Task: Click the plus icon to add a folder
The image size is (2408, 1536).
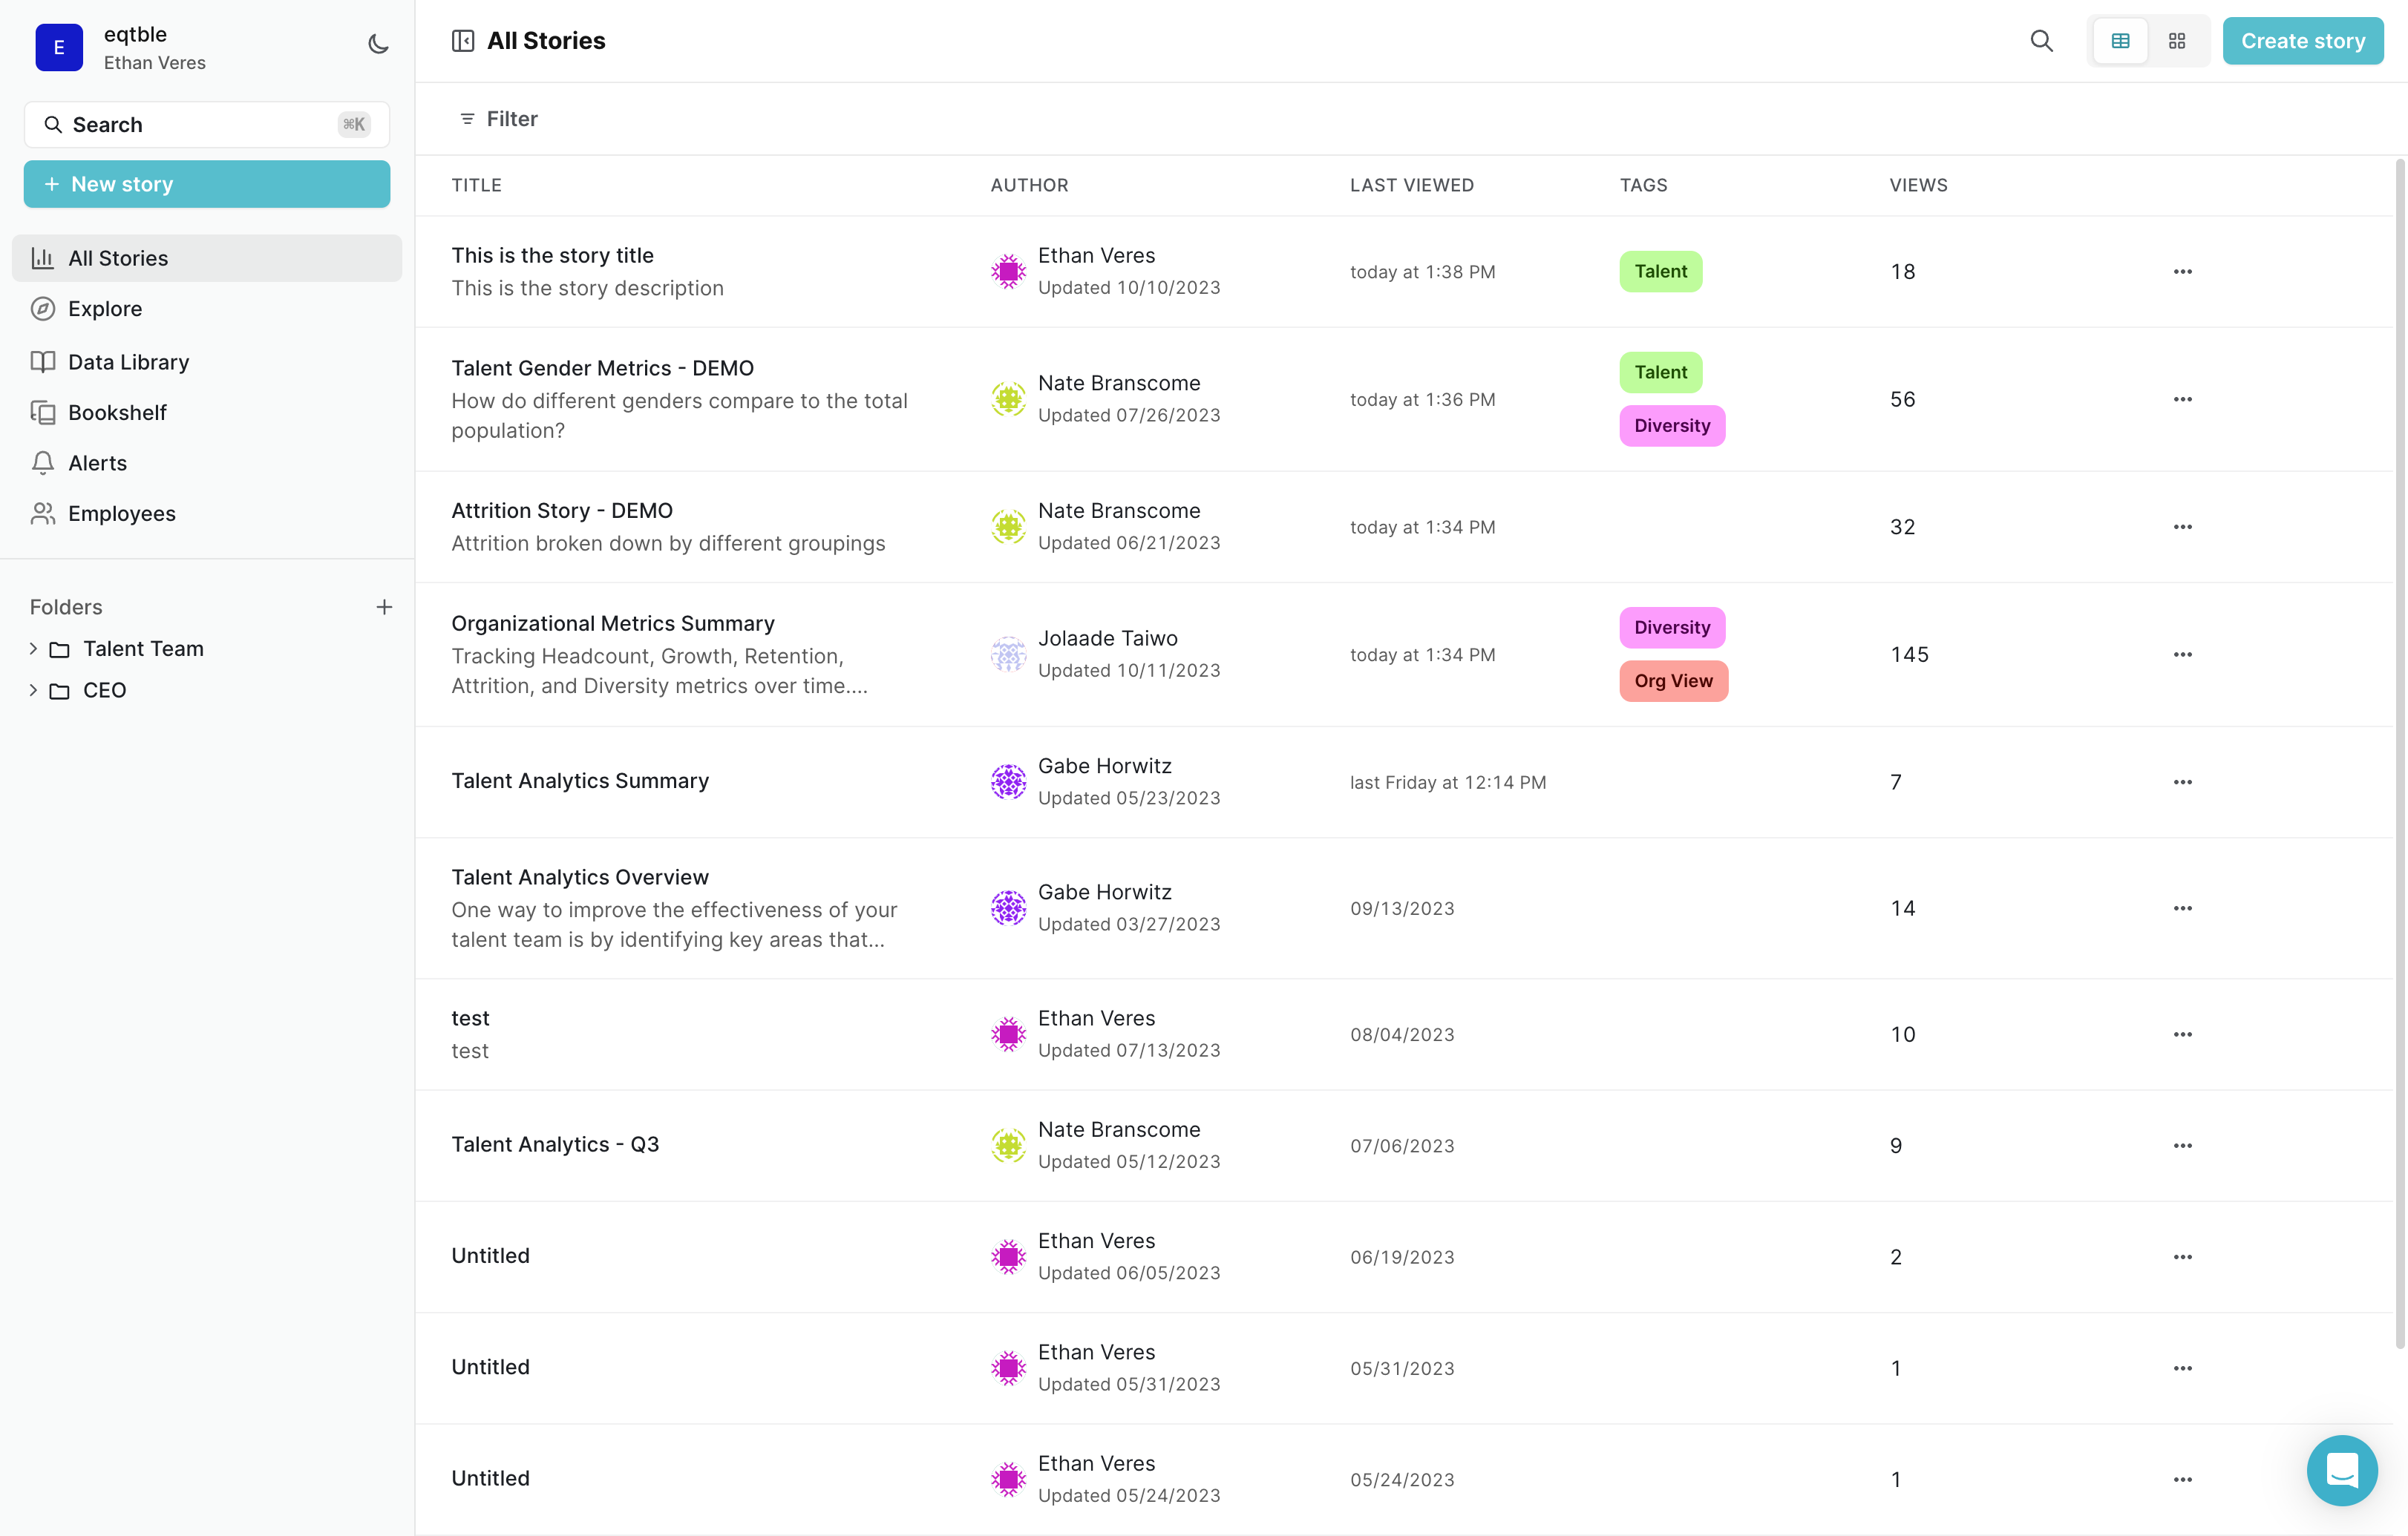Action: tap(385, 606)
